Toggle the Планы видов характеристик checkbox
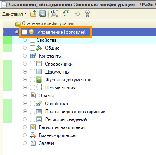The width and height of the screenshot is (156, 155). point(32,112)
